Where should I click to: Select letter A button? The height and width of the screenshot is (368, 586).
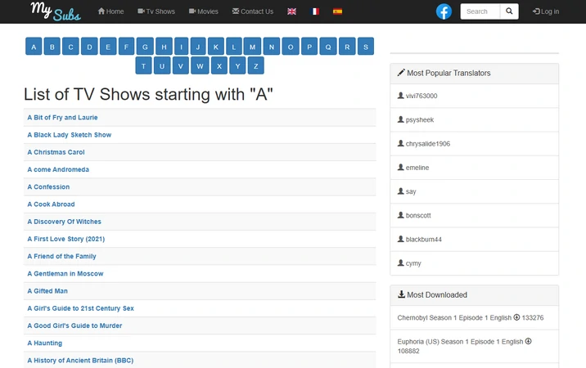tap(34, 47)
